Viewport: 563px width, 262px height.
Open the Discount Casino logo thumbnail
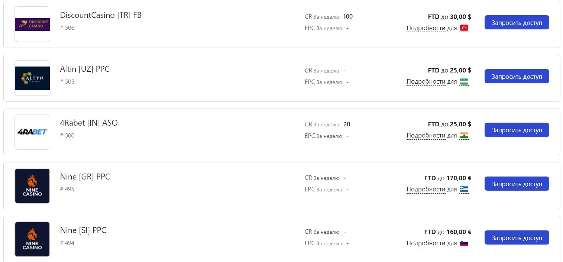coord(32,24)
